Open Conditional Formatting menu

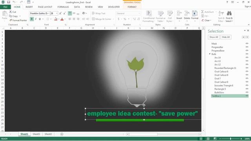pyautogui.click(x=149, y=16)
